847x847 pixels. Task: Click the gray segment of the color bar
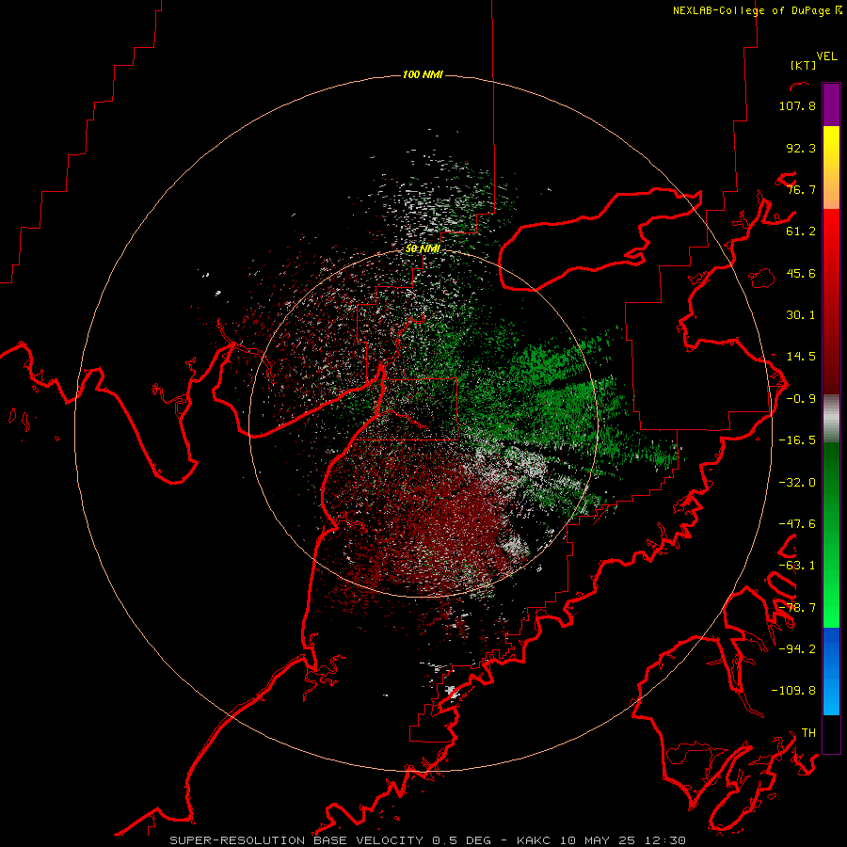[x=831, y=419]
